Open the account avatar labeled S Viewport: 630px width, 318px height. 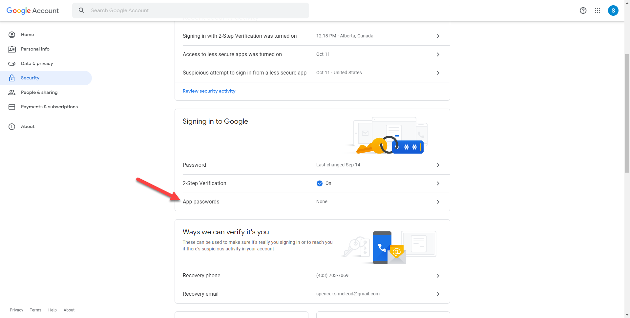[613, 11]
